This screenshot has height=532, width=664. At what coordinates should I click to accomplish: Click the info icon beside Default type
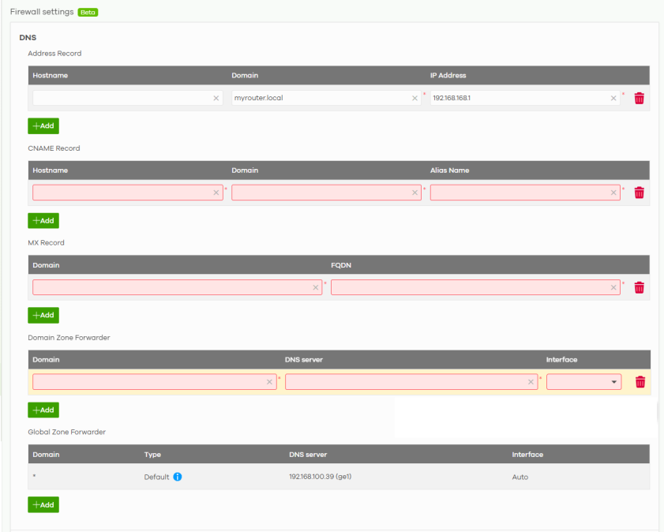[x=178, y=477]
